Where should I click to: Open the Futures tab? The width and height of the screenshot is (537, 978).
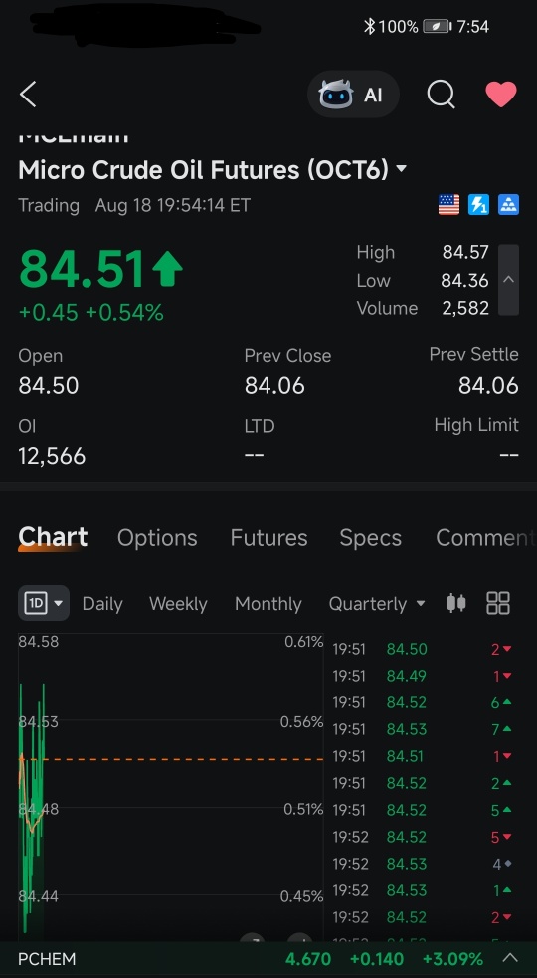(268, 537)
